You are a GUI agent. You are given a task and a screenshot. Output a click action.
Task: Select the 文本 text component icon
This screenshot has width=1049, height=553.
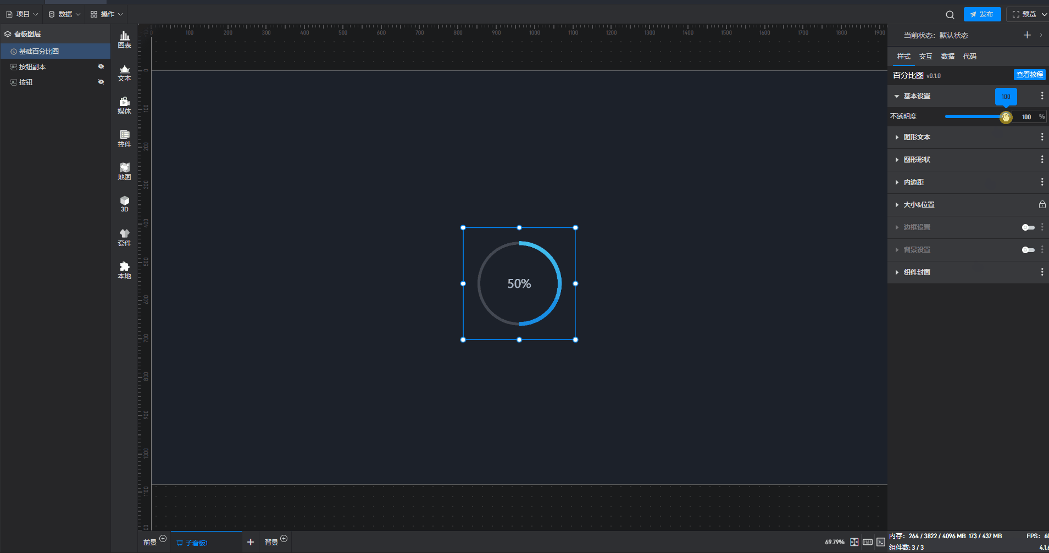(x=125, y=72)
